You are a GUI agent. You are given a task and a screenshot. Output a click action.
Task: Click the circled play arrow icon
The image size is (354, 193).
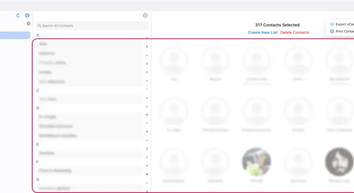pos(27,15)
